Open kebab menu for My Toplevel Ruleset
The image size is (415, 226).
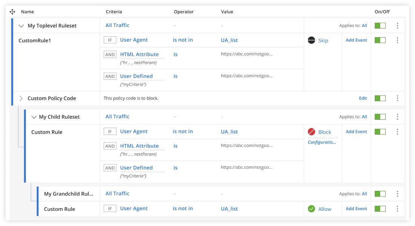click(397, 26)
